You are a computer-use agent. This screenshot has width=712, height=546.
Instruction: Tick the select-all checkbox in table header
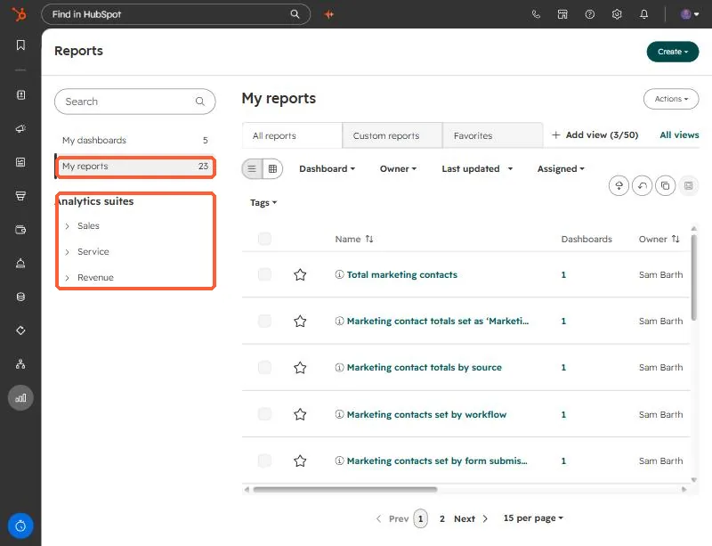(x=264, y=239)
